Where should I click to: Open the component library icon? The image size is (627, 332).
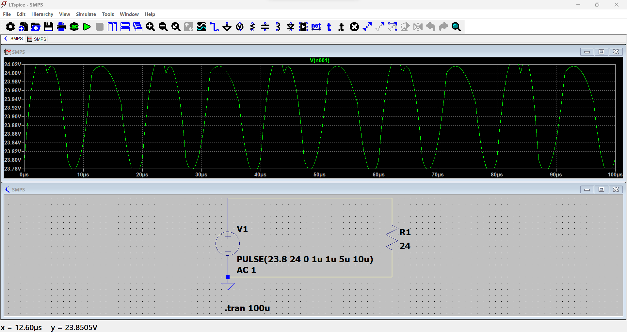coord(303,27)
